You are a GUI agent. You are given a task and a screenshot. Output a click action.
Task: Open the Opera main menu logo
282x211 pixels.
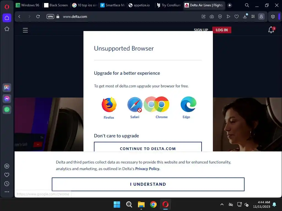[7, 7]
